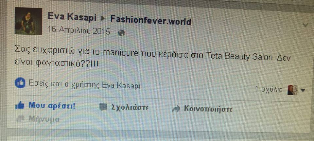Viewport: 314px width, 141px height.
Task: Click the triangle arrow between Eva Kasapi and Fashionfever.world
Action: pos(103,19)
